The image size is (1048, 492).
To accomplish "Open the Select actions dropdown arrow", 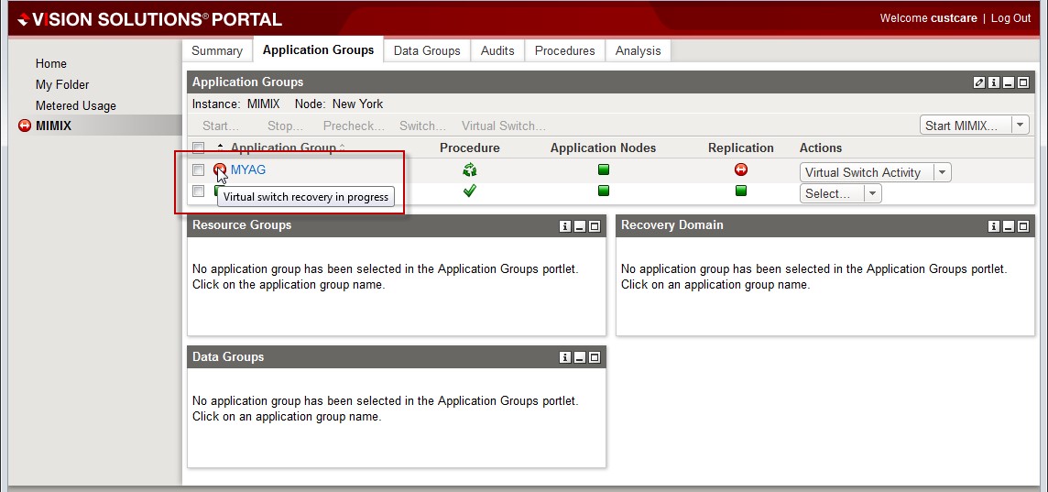I will 872,193.
